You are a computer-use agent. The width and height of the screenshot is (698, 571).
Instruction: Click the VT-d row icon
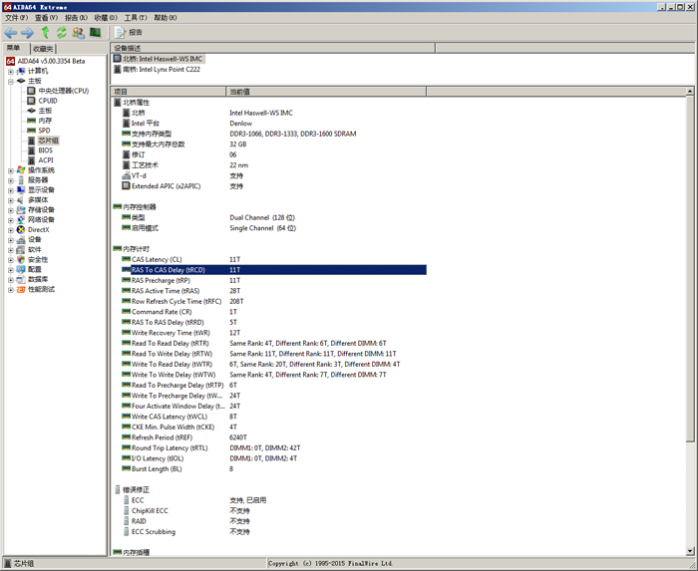point(126,175)
